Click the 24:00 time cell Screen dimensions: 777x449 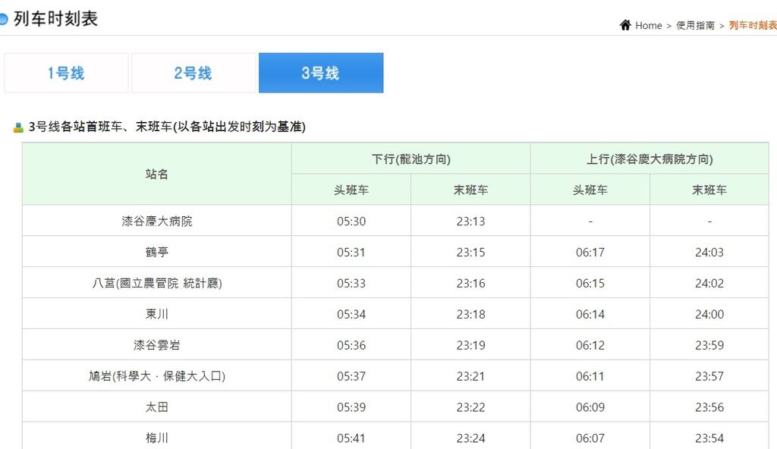tap(709, 314)
